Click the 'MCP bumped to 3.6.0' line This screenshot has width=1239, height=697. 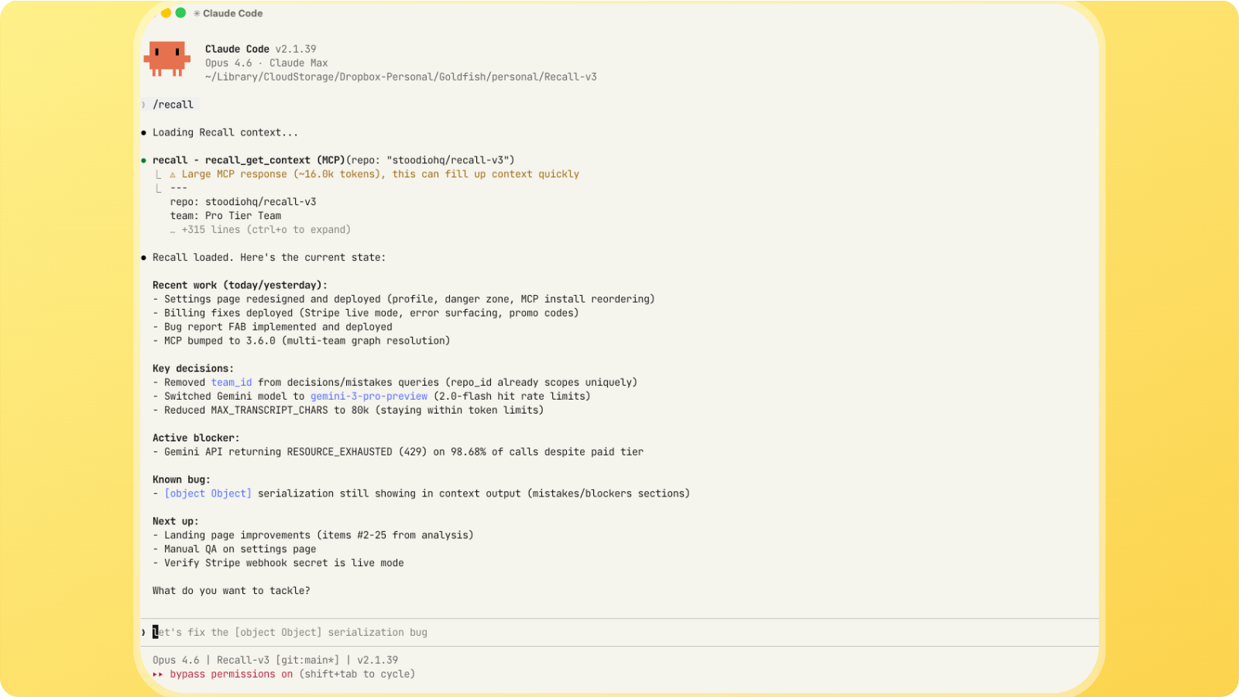301,341
